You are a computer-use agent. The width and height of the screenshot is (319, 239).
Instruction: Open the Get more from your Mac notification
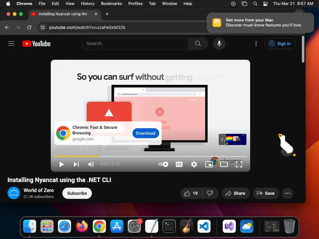[260, 22]
